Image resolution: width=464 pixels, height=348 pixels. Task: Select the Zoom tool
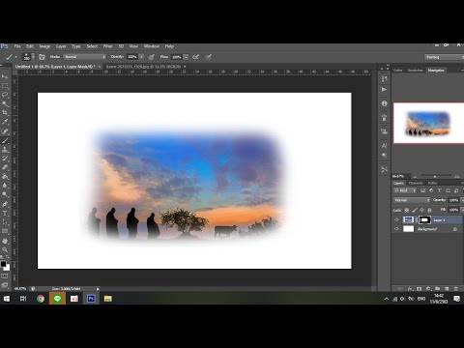[x=5, y=249]
